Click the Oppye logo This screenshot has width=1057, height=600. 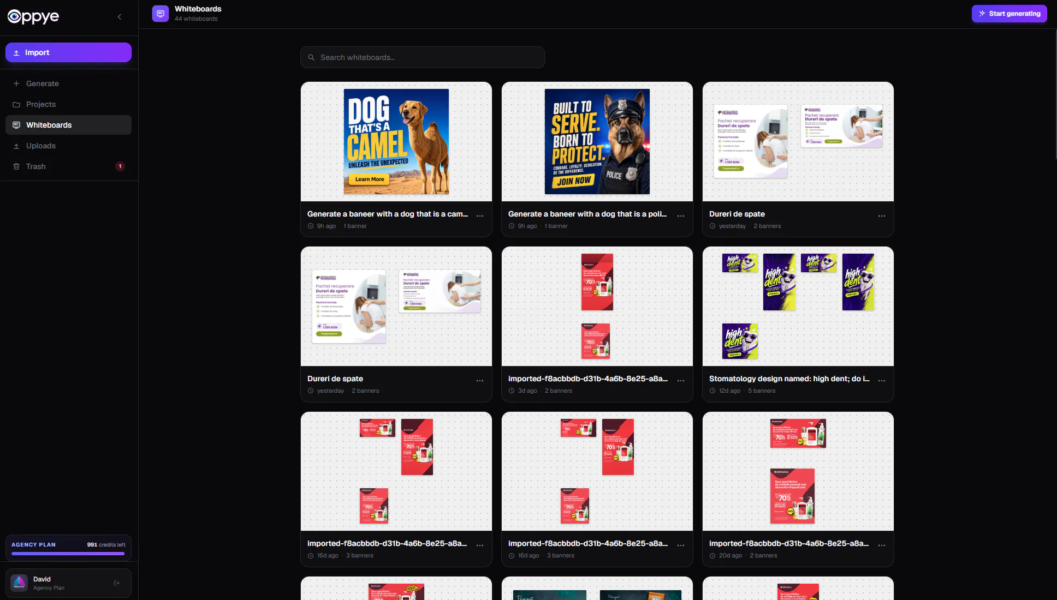pos(33,17)
